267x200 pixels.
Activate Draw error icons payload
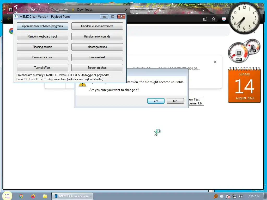point(43,57)
